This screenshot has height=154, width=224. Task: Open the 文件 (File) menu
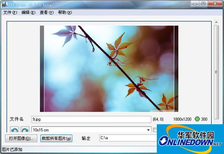click(10, 12)
